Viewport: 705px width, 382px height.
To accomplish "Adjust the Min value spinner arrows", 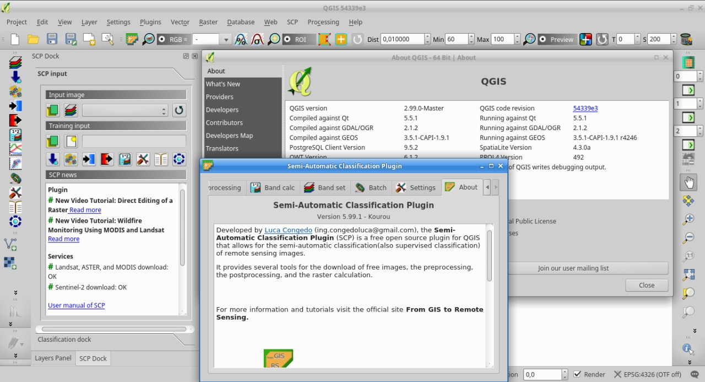I will click(471, 39).
